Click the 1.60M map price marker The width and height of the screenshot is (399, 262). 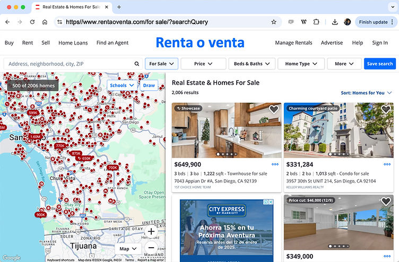35,137
